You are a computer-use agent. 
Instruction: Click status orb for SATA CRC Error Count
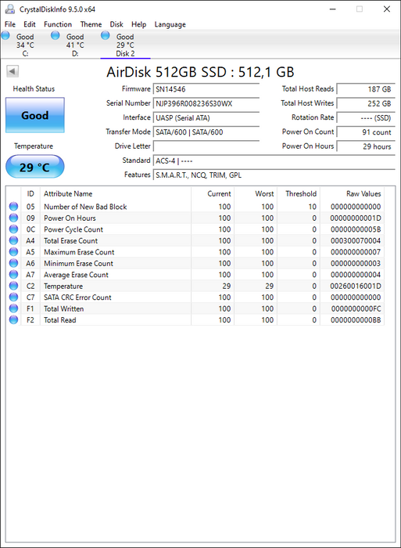point(13,297)
